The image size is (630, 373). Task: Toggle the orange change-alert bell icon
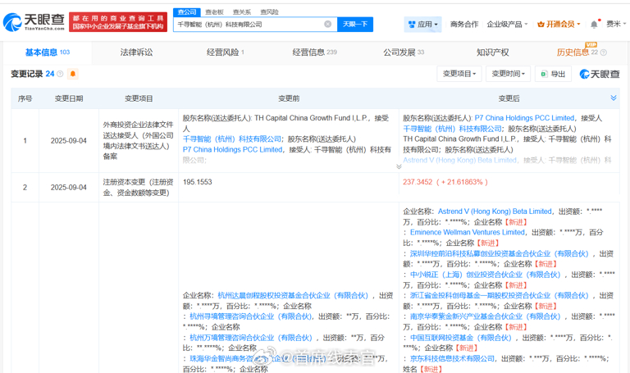(73, 74)
